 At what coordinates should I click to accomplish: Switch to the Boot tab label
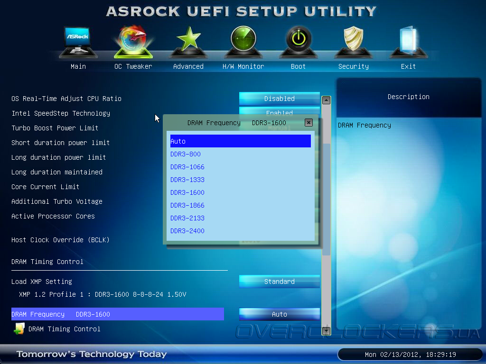tap(298, 66)
